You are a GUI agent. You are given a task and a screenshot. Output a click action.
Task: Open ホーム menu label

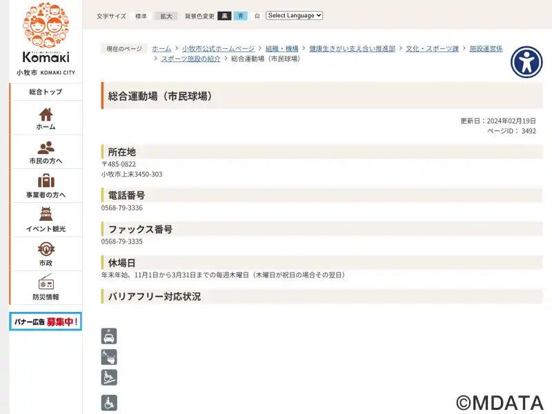tap(46, 127)
